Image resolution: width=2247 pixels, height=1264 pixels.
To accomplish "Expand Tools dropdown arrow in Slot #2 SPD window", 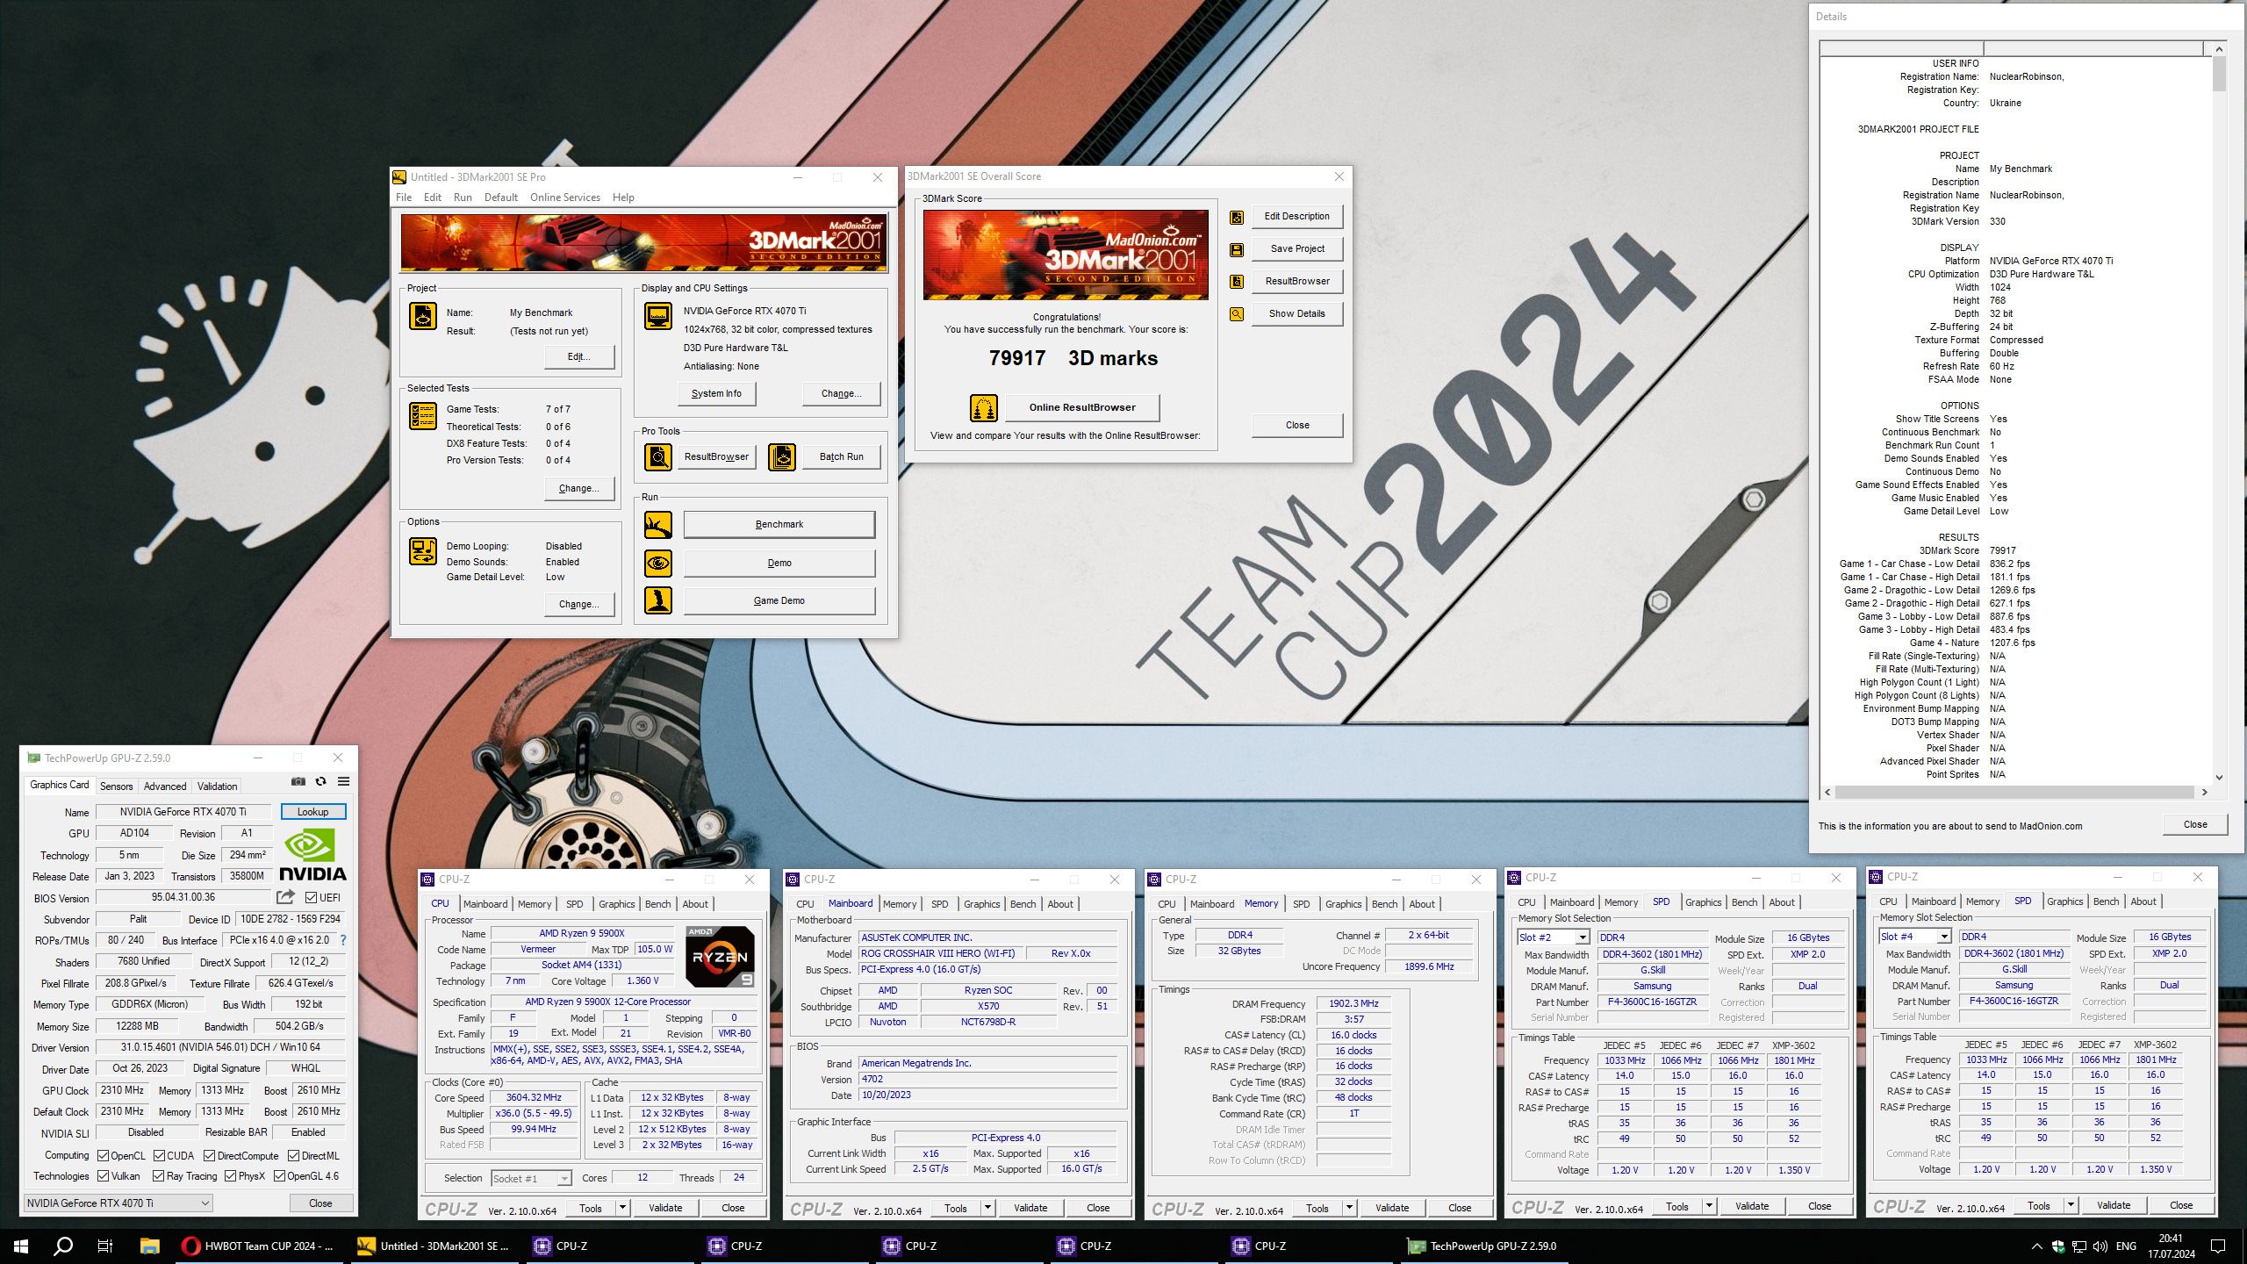I will (x=1709, y=1206).
